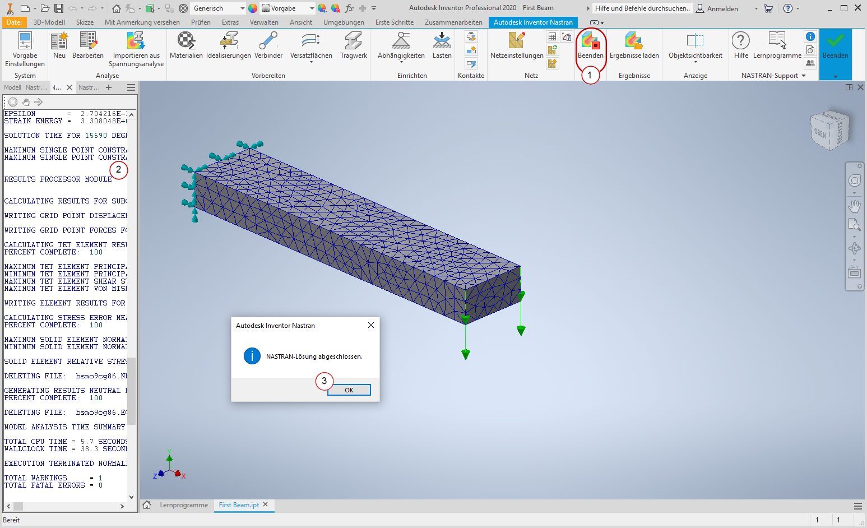Click the mesh table icon in Netz panel
867x528 pixels.
(x=552, y=37)
